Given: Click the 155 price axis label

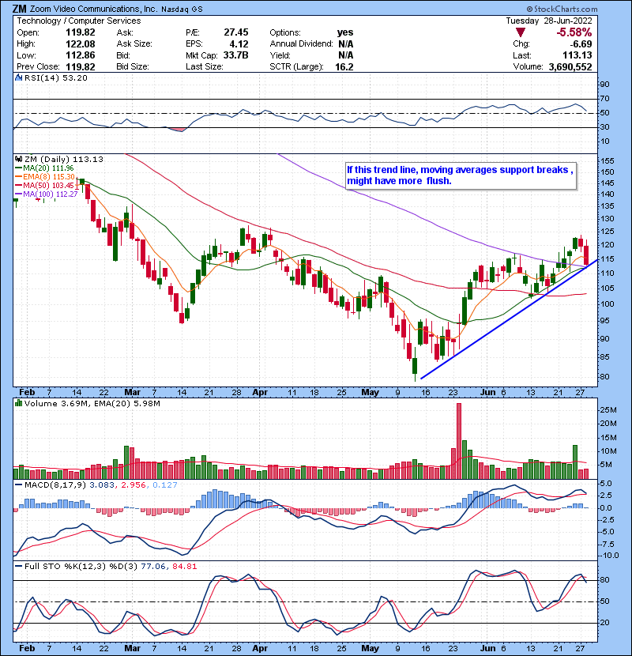Looking at the screenshot, I should pyautogui.click(x=607, y=161).
